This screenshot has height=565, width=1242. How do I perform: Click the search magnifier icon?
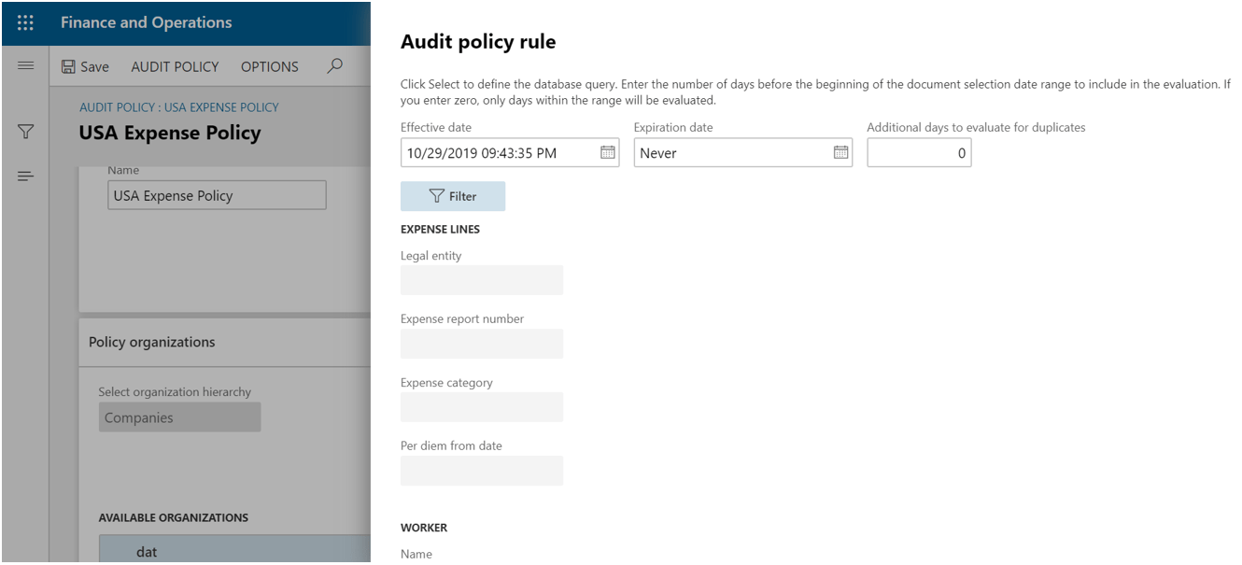click(335, 65)
